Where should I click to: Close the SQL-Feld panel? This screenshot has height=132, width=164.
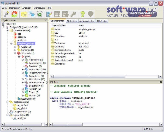[161, 82]
